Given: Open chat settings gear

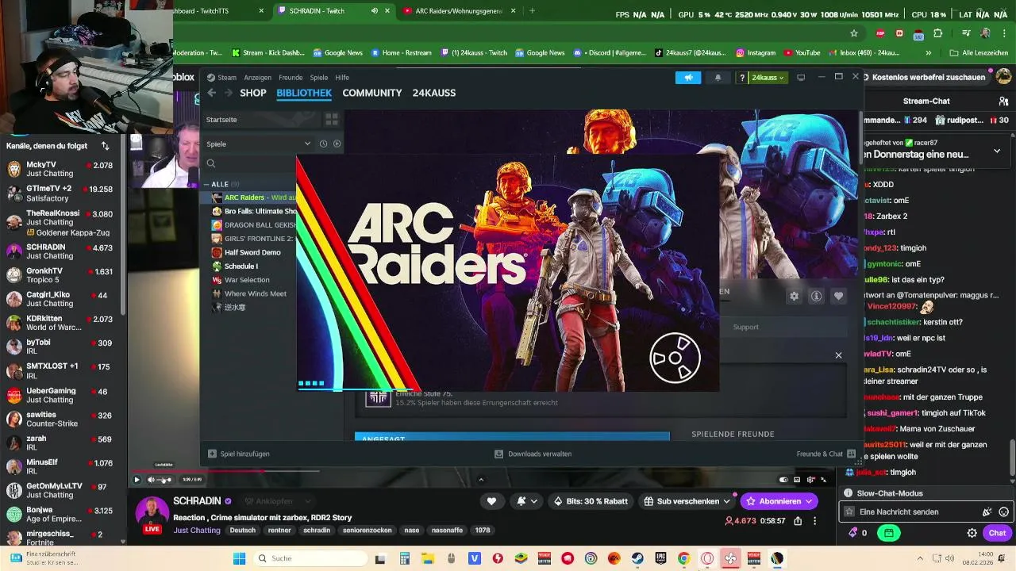Looking at the screenshot, I should (x=972, y=533).
